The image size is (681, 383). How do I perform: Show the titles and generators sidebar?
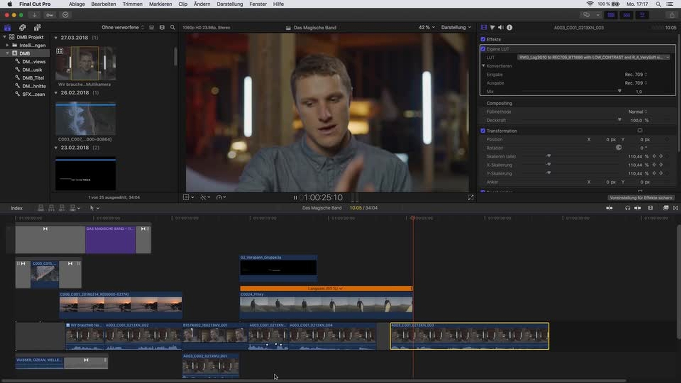[x=37, y=27]
